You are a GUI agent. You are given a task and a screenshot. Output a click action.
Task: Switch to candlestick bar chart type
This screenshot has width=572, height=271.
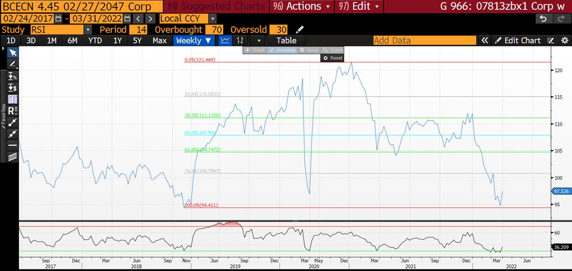click(240, 40)
